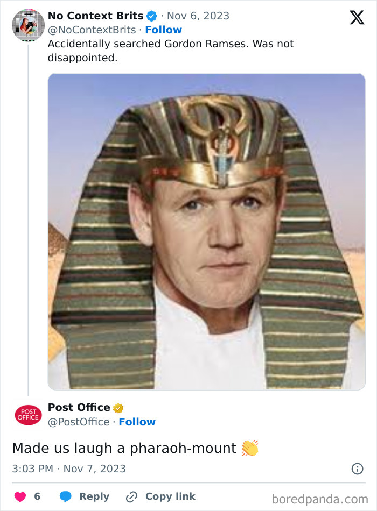Follow the @NoContextBrits account
Screen dimensions: 377x511
[x=164, y=30]
